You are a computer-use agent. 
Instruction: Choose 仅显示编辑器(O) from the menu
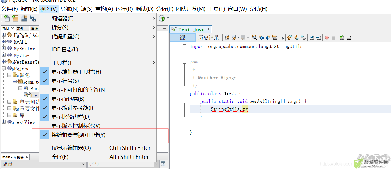pos(98,148)
